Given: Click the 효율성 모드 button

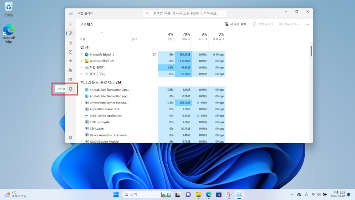Looking at the screenshot, I should pyautogui.click(x=289, y=24).
